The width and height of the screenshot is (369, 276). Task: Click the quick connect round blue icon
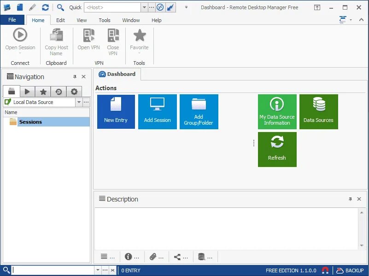(160, 7)
